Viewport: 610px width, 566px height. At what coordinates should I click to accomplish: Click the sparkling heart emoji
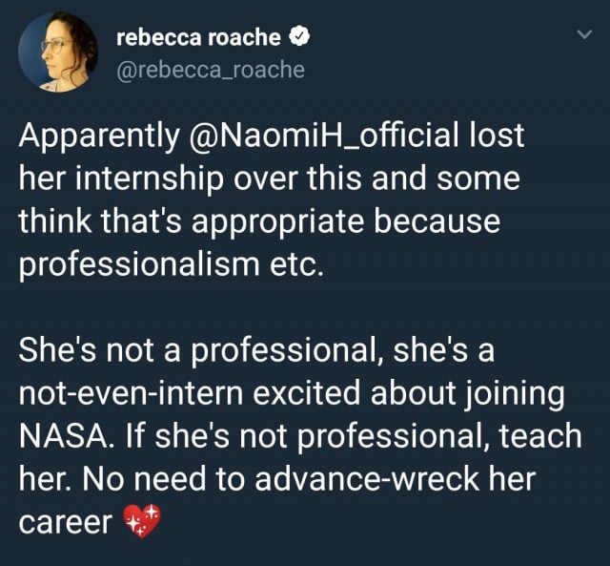tap(143, 522)
